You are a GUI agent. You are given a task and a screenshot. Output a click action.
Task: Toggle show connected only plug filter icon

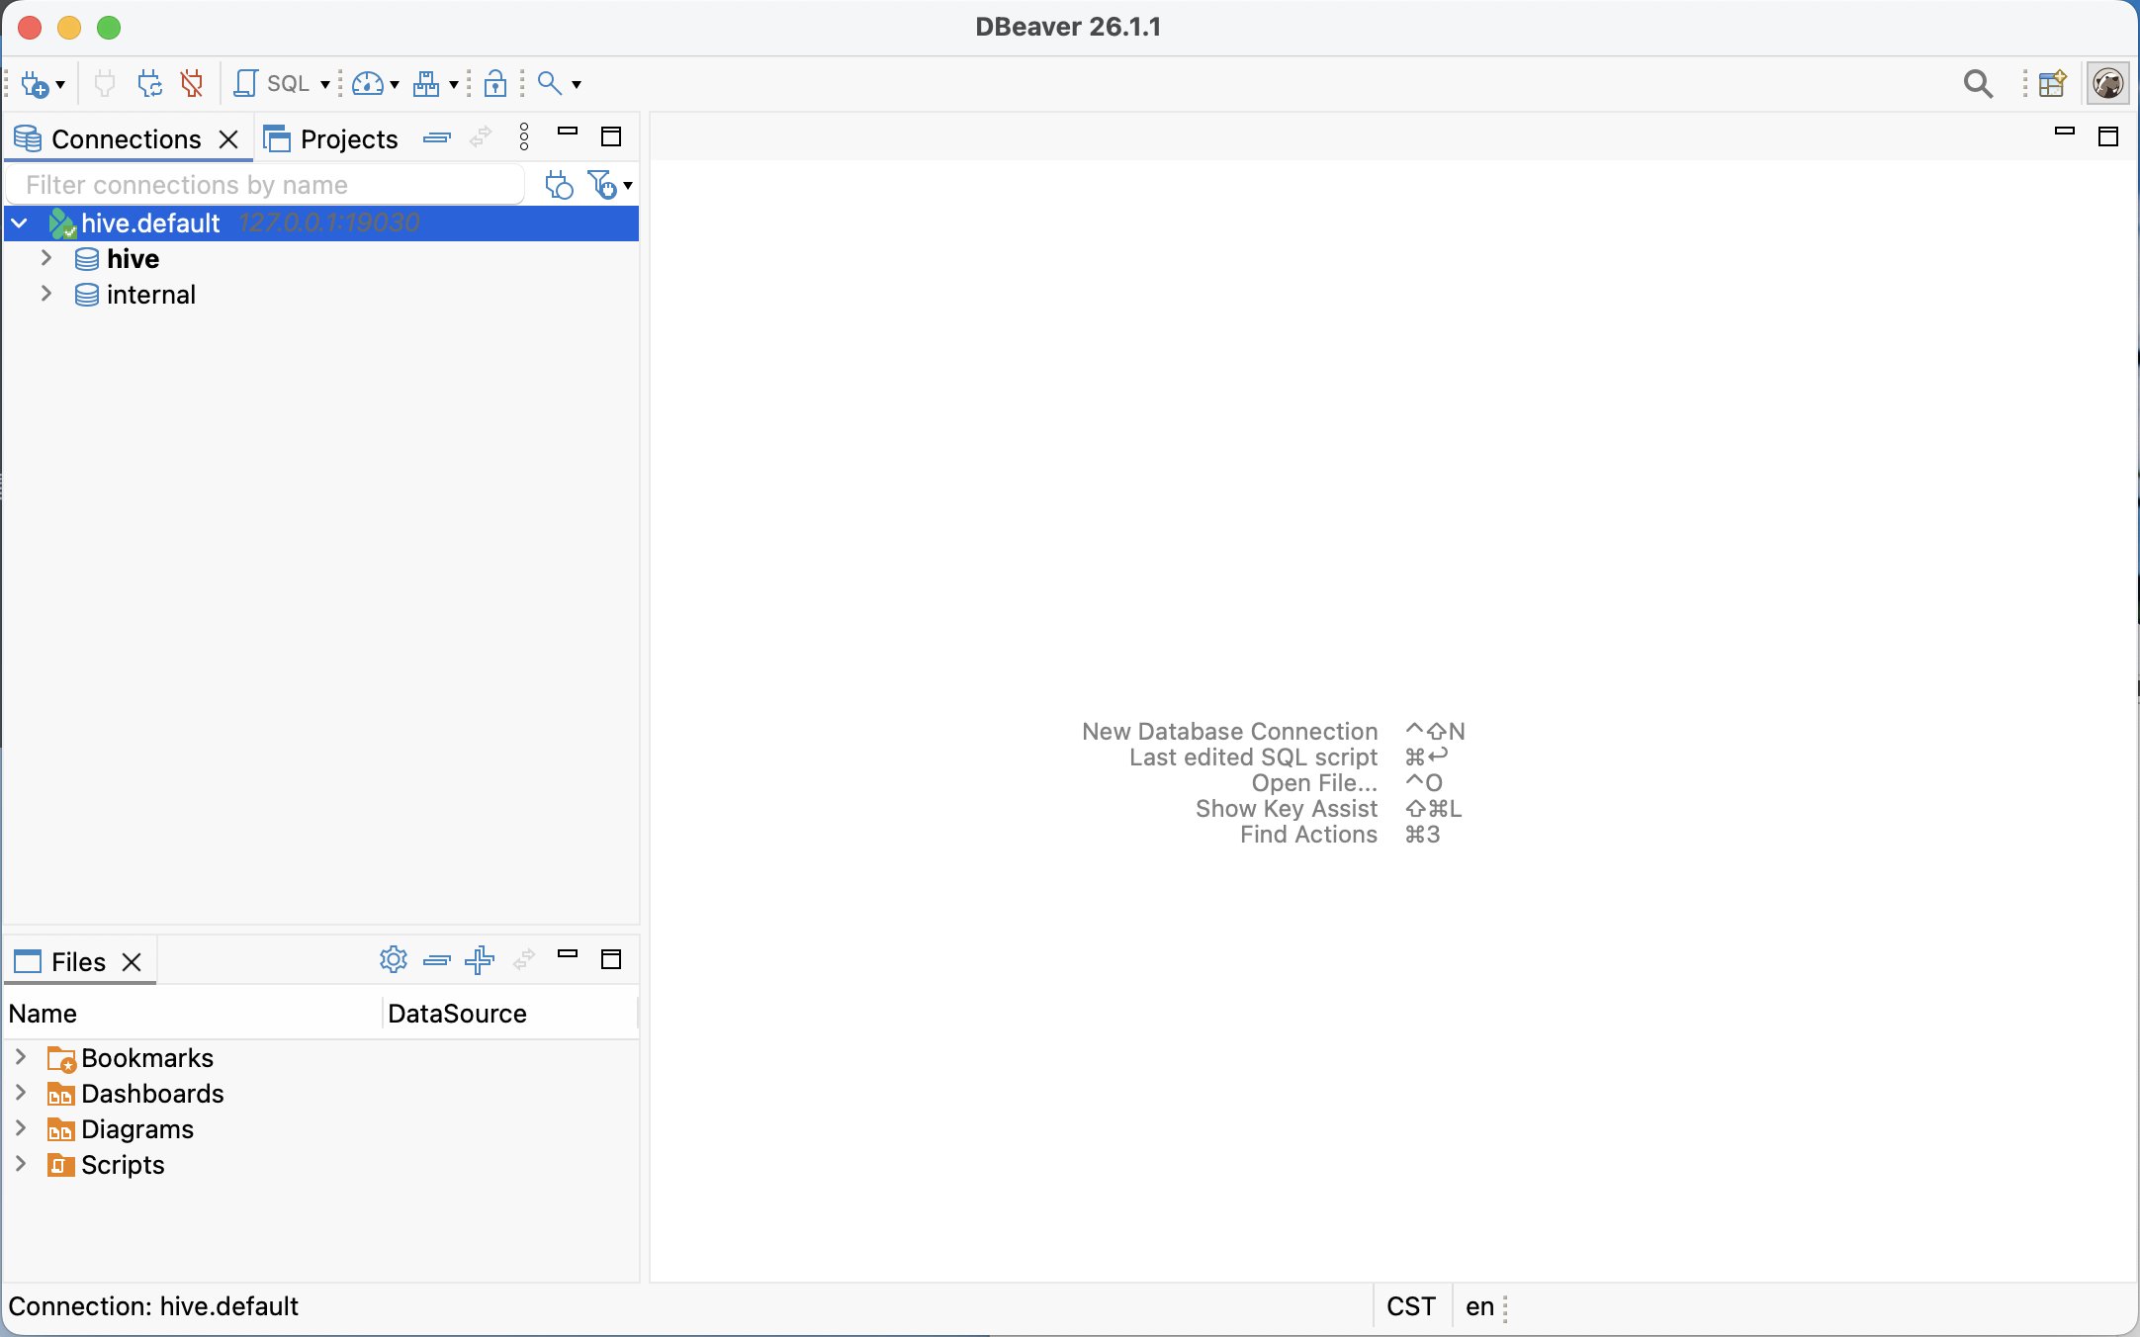click(x=559, y=185)
